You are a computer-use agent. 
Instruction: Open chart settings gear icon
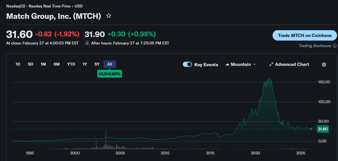pos(324,65)
